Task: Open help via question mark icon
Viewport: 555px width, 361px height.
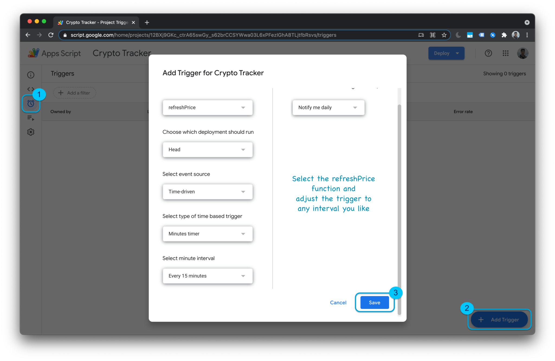Action: coord(489,53)
